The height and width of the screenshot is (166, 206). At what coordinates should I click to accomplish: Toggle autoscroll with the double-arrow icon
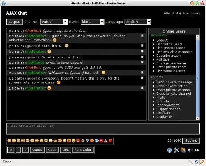point(197,150)
